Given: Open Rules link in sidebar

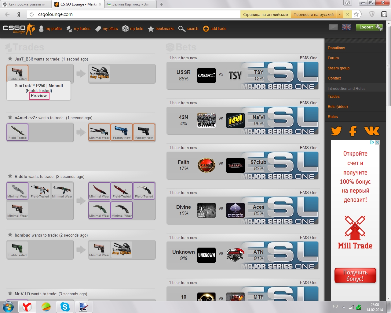Looking at the screenshot, I should (333, 117).
